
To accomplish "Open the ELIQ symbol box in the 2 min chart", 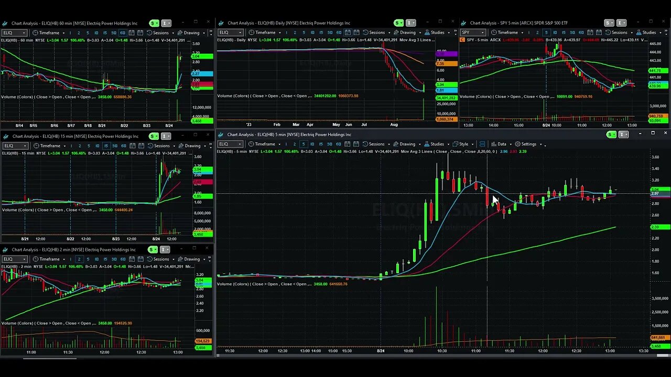I will [x=15, y=259].
